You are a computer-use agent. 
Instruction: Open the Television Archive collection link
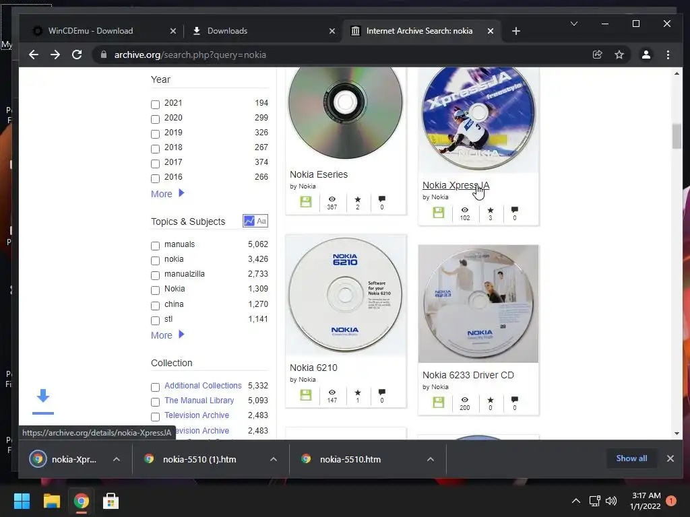pos(197,415)
